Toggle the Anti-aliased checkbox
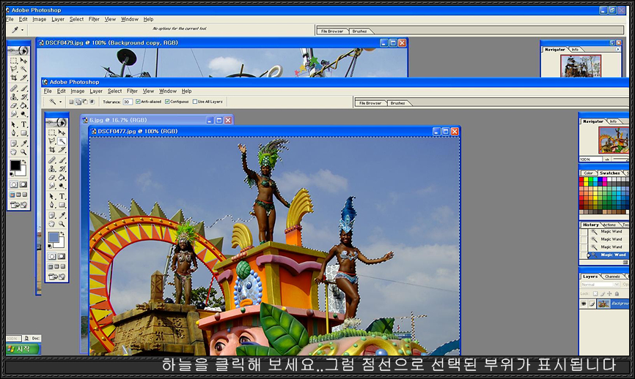Screen dimensions: 635x379 point(138,102)
